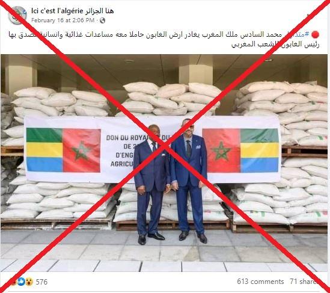
Task: Click the Like reaction icon
Action: click(x=21, y=282)
